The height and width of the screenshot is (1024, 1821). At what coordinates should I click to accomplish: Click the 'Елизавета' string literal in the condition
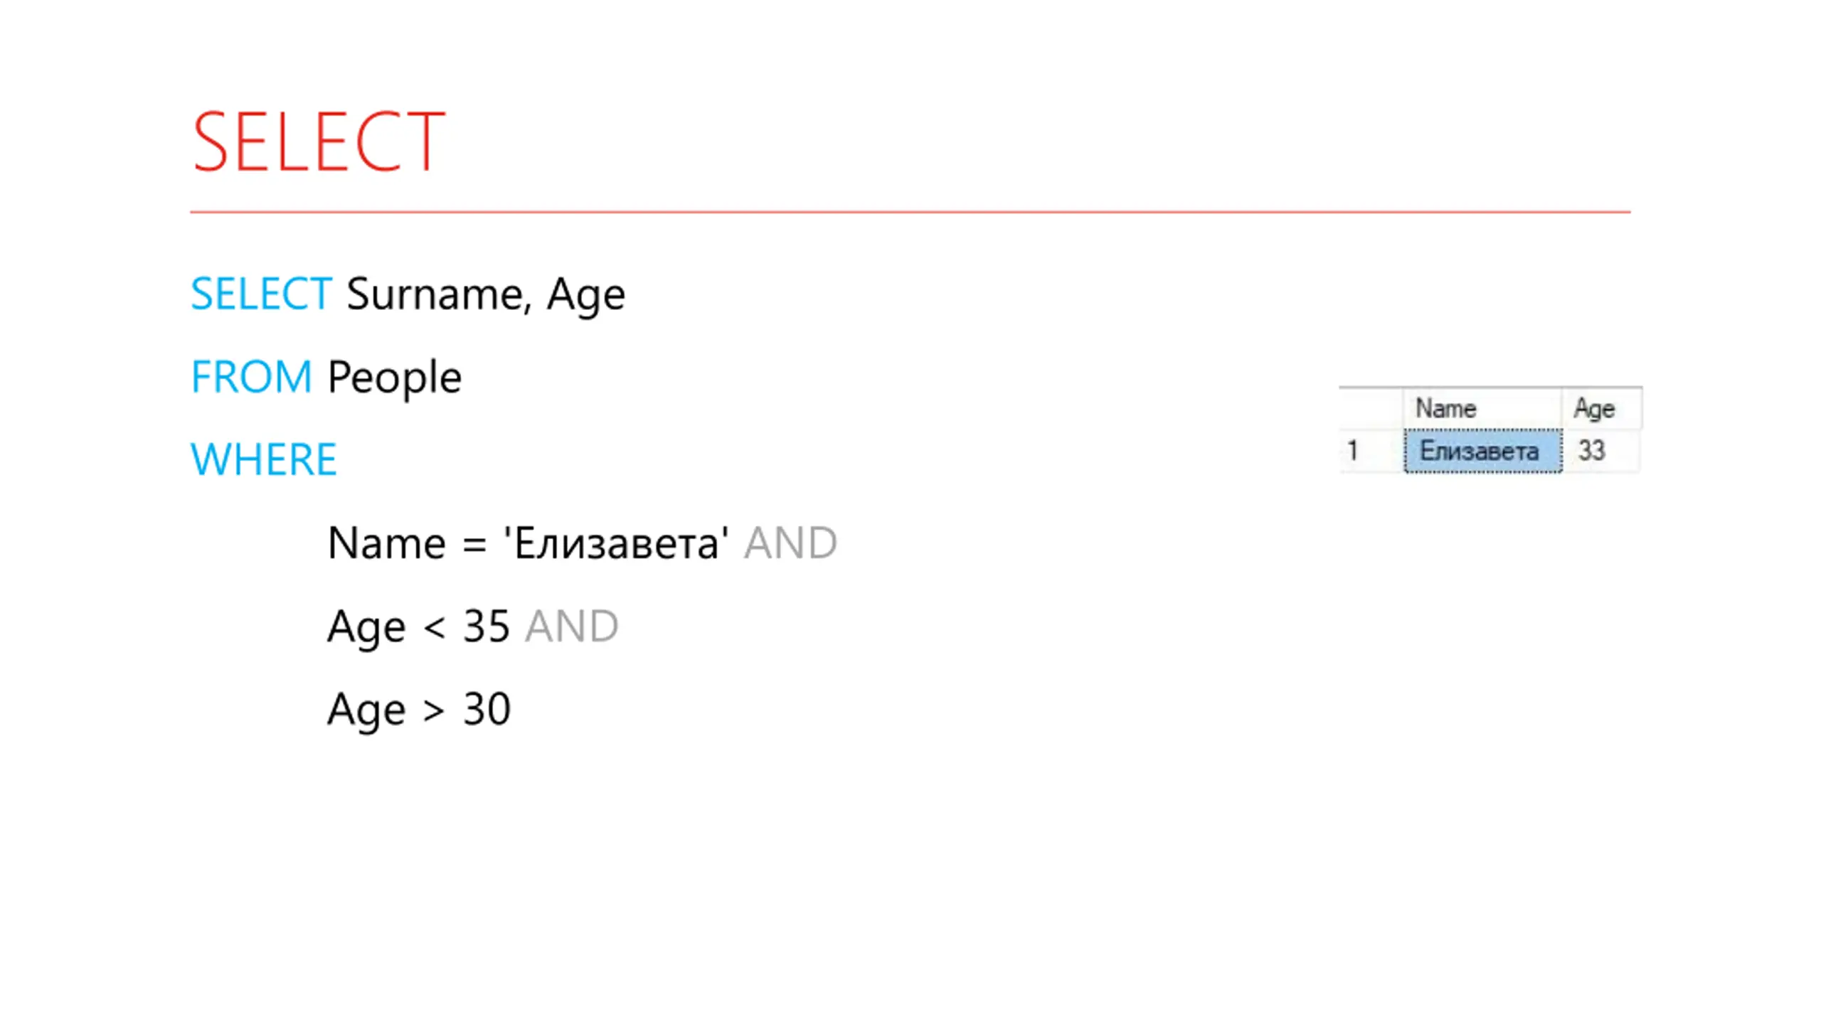click(615, 543)
